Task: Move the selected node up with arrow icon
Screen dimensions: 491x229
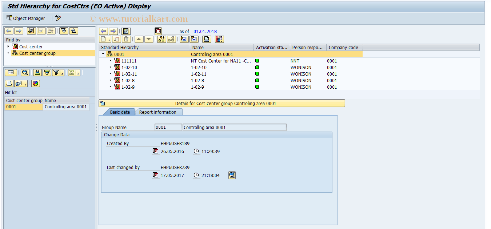Action: coord(139,39)
